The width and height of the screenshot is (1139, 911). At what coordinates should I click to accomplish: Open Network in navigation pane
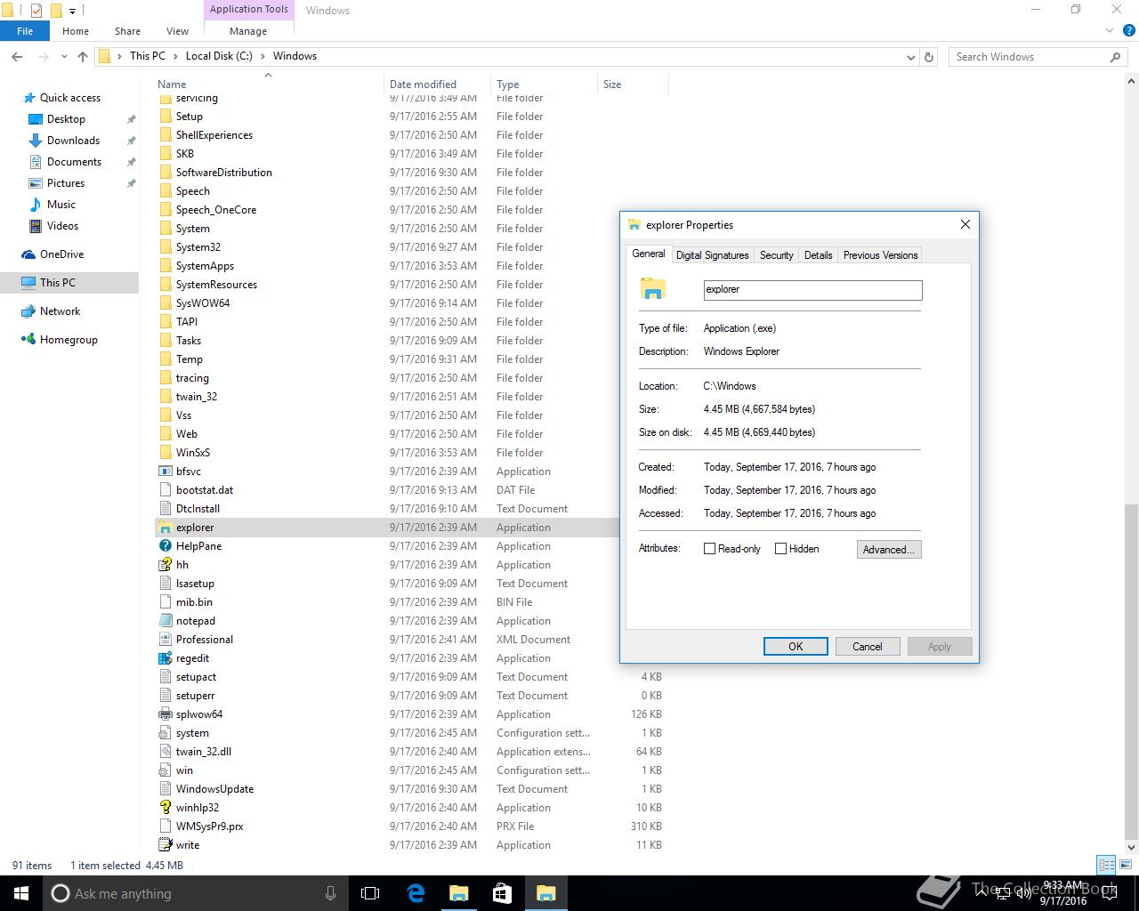60,311
